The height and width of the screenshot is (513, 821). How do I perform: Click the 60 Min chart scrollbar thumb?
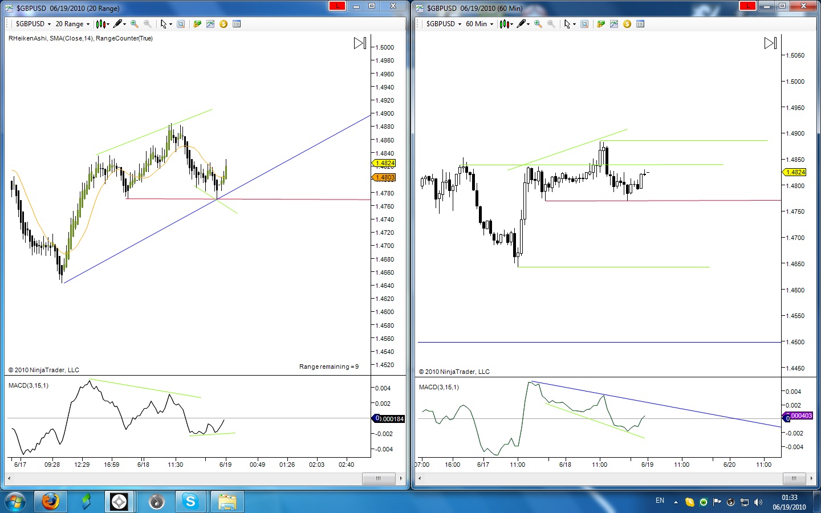coord(794,478)
